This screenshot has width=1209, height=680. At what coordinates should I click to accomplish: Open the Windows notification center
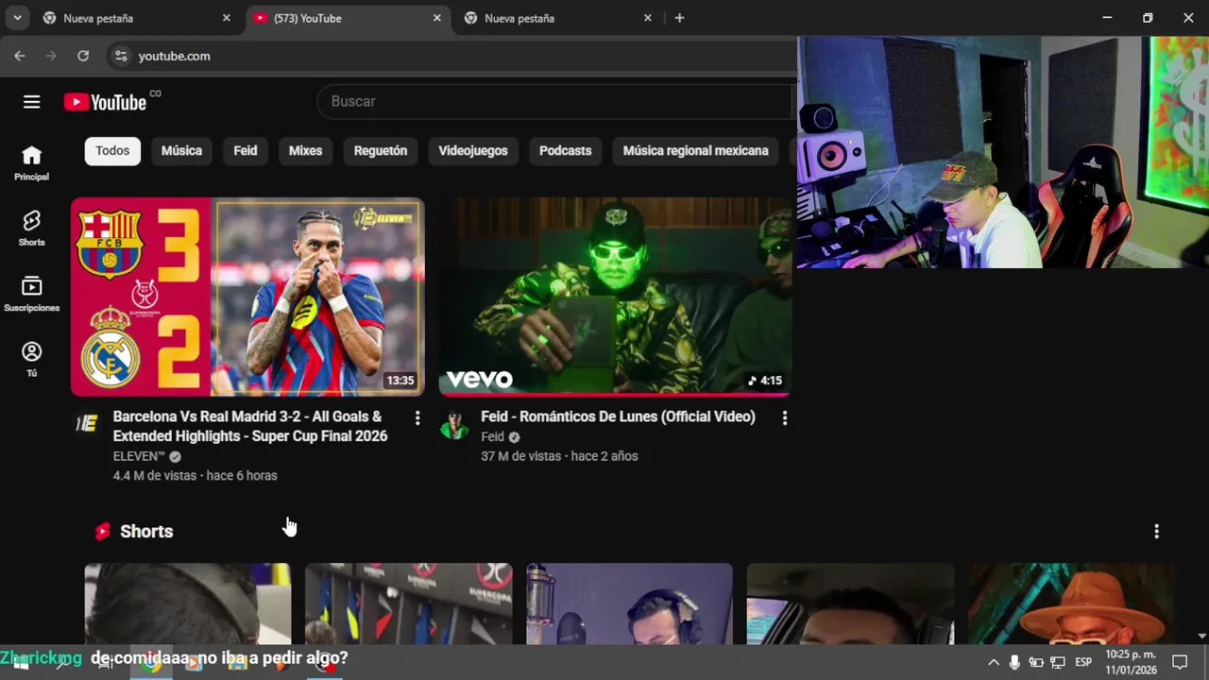coord(1180,662)
